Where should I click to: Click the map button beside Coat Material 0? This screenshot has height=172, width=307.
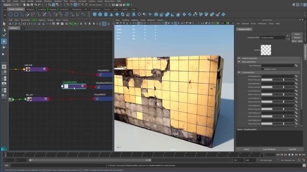(x=296, y=76)
